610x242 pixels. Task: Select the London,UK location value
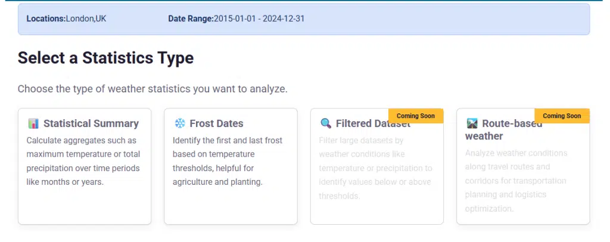[86, 18]
